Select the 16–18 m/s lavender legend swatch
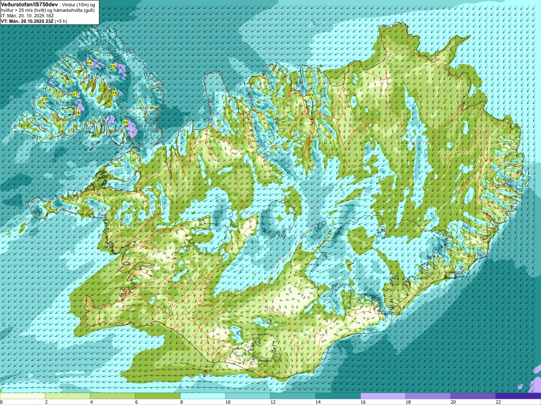This screenshot has width=541, height=405. [x=383, y=396]
